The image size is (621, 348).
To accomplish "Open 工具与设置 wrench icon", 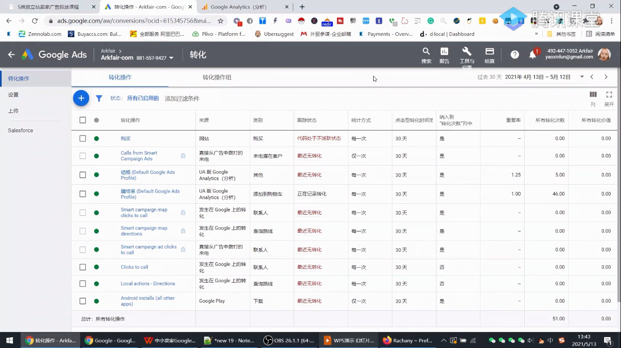I will click(x=466, y=54).
